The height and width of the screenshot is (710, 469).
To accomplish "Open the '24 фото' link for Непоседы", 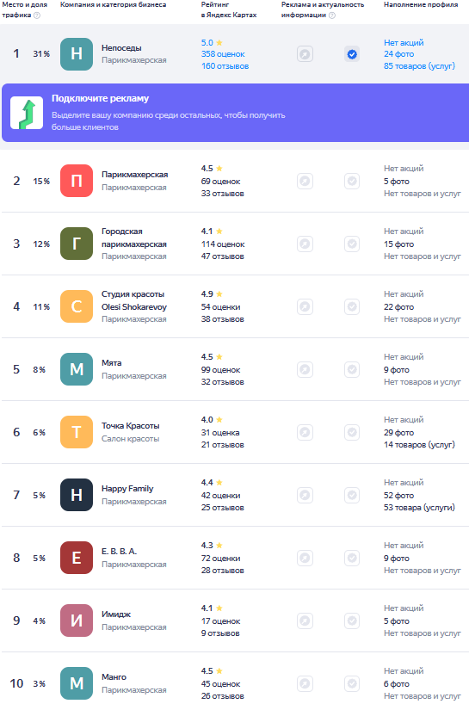I will tap(398, 54).
